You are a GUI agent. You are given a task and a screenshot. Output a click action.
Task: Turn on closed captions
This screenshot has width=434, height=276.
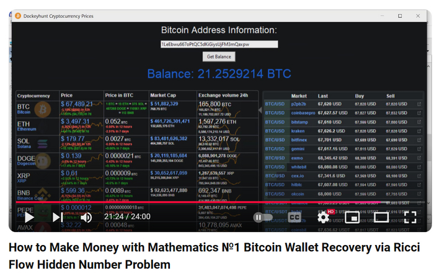coord(294,217)
